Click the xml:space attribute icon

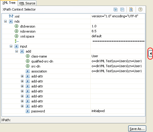click(16, 36)
